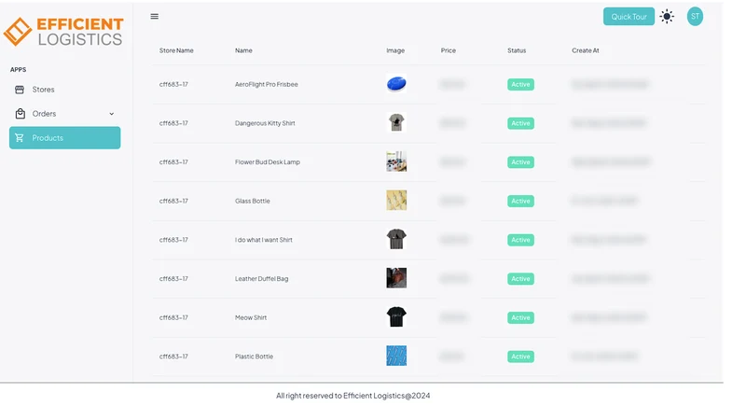The image size is (746, 420).
Task: Click the Image column header
Action: click(x=395, y=50)
